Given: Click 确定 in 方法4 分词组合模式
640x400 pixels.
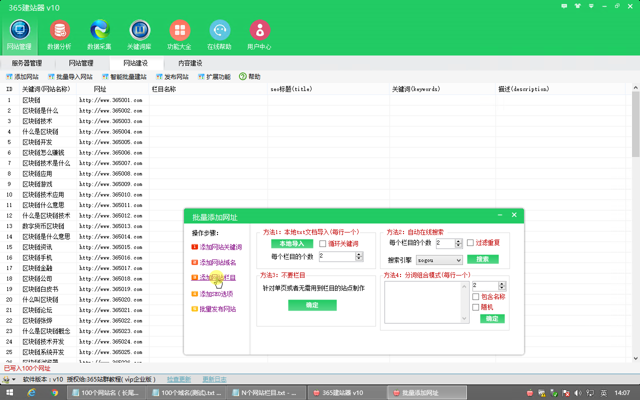Looking at the screenshot, I should click(x=492, y=319).
